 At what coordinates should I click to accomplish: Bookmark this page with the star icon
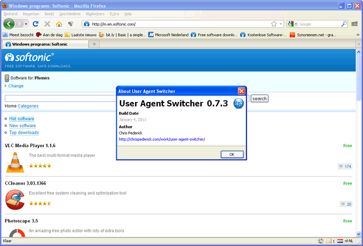pyautogui.click(x=274, y=24)
